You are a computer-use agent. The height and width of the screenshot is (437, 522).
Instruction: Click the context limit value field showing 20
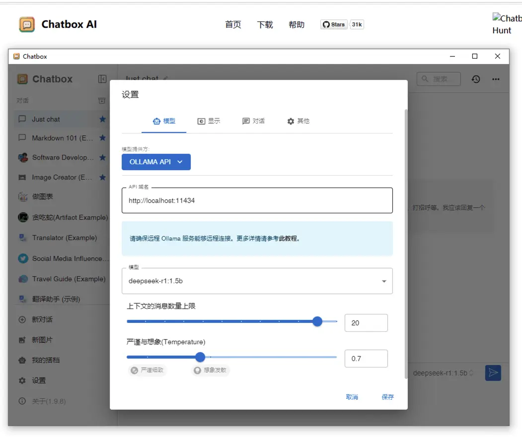366,323
